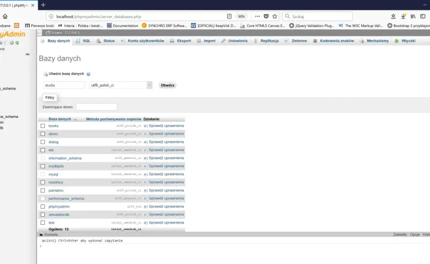Click the phpMyAdmin settings gear icon

click(12, 43)
